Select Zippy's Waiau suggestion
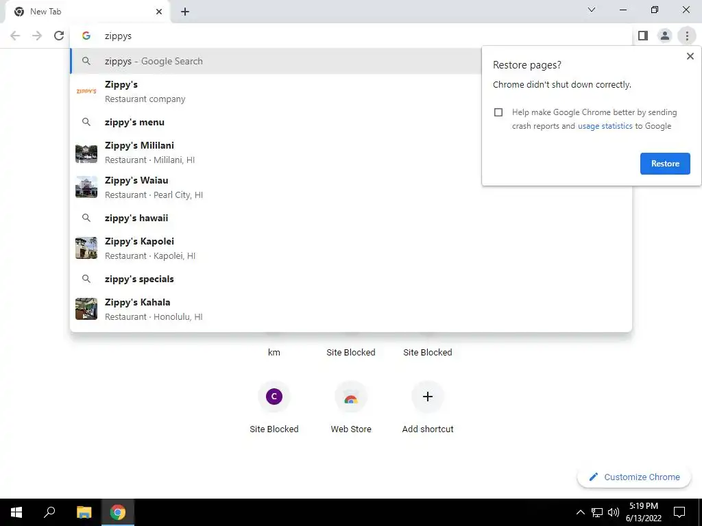The image size is (702, 526). click(351, 188)
